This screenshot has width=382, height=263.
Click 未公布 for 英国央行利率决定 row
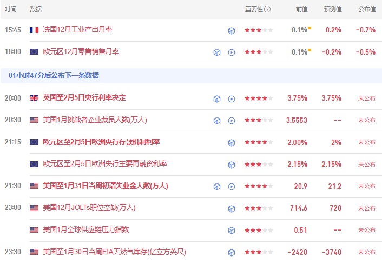coord(367,98)
